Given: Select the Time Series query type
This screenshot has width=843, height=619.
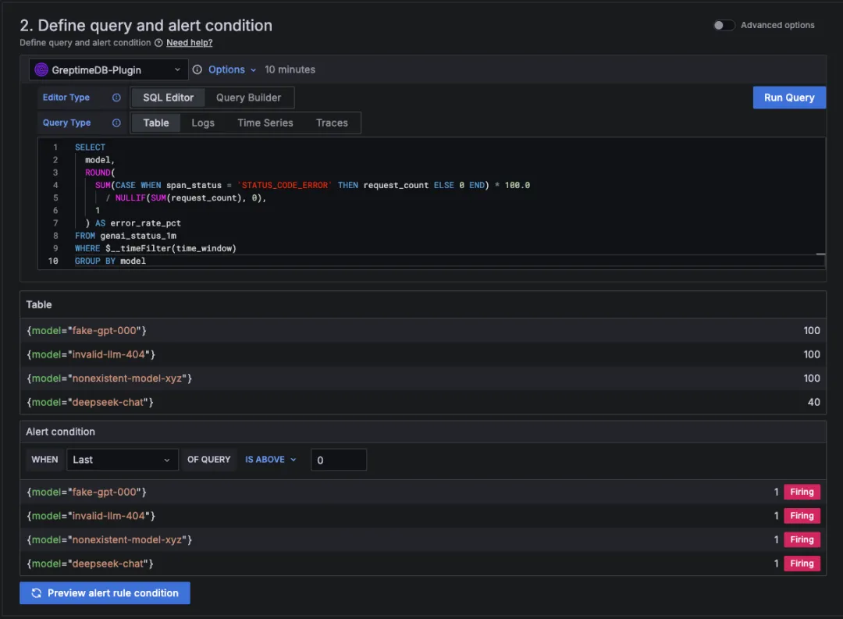Looking at the screenshot, I should [x=265, y=123].
